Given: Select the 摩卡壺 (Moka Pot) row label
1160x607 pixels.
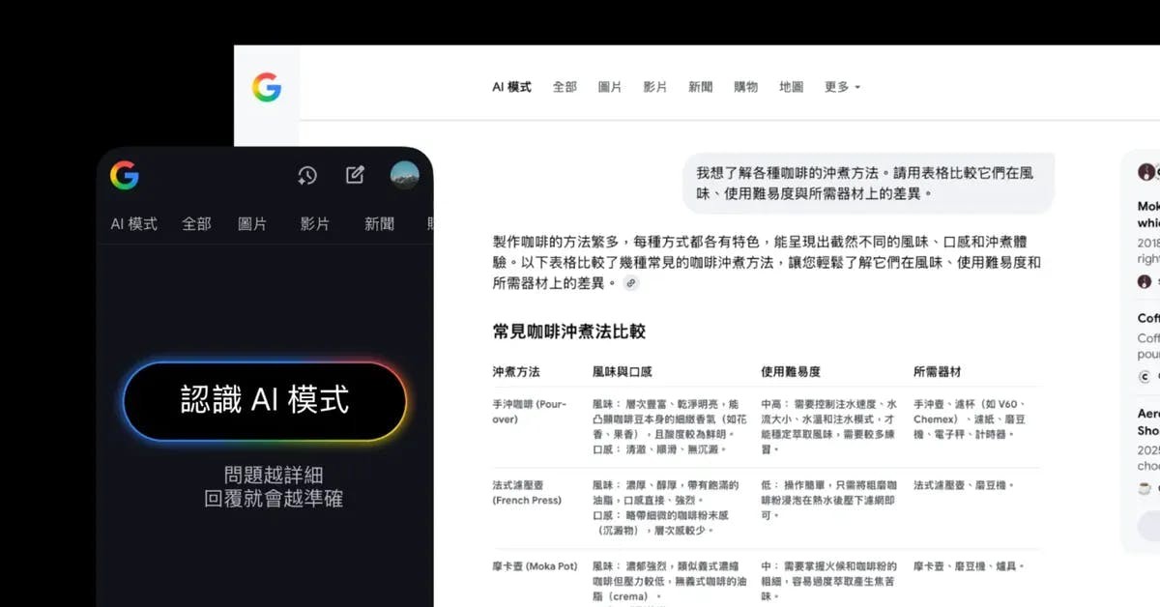Looking at the screenshot, I should [535, 566].
